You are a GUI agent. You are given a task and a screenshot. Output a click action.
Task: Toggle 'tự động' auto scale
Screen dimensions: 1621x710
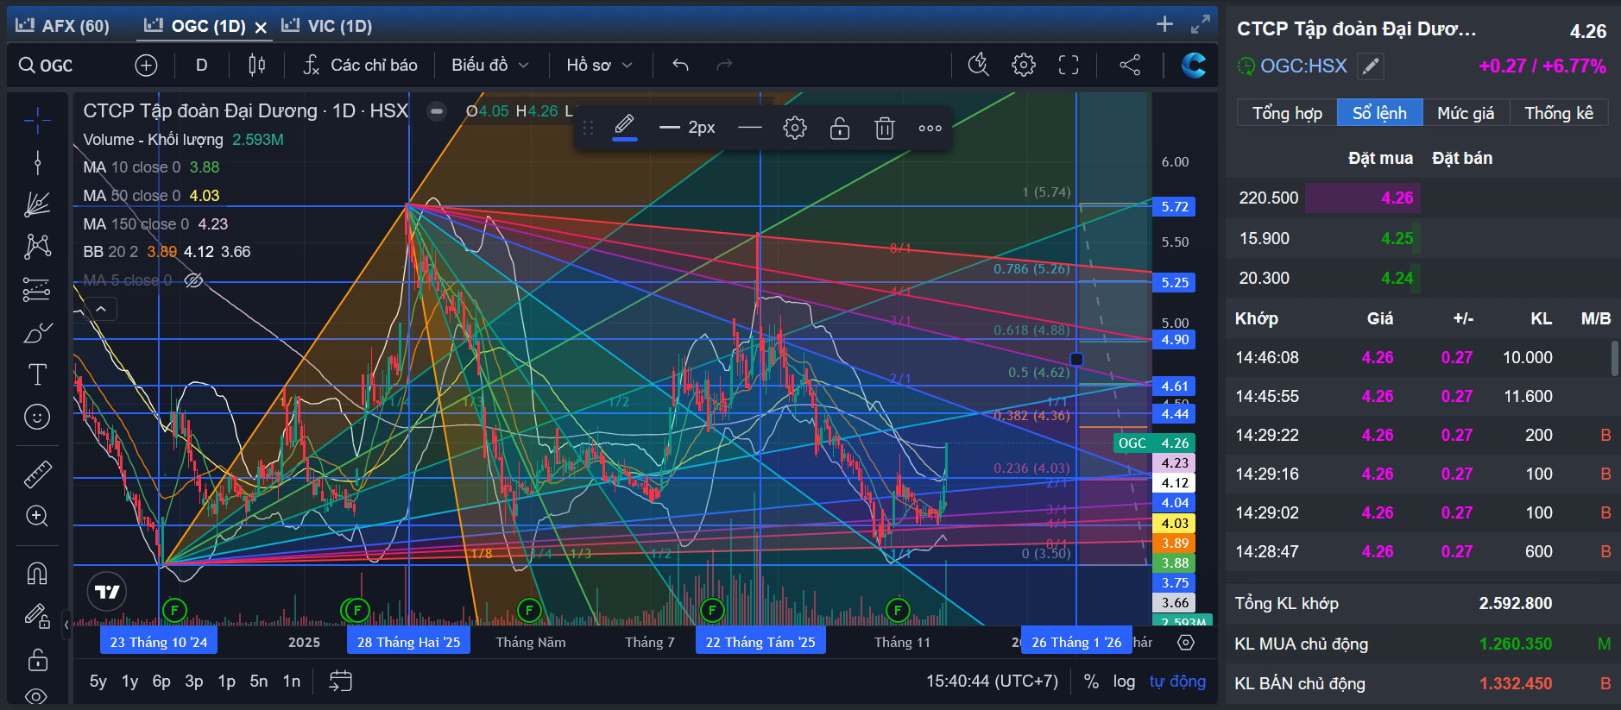pyautogui.click(x=1177, y=682)
